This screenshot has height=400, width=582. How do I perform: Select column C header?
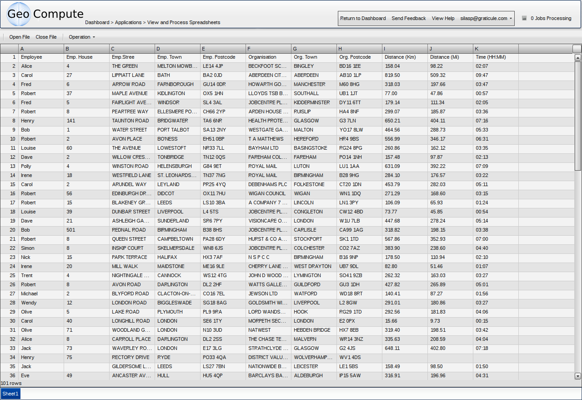click(x=132, y=49)
